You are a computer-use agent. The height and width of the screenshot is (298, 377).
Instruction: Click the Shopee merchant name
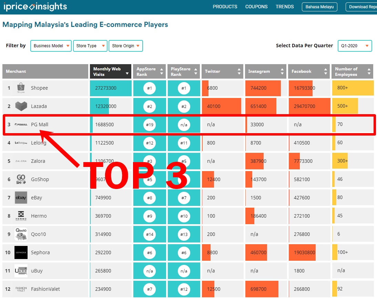39,88
